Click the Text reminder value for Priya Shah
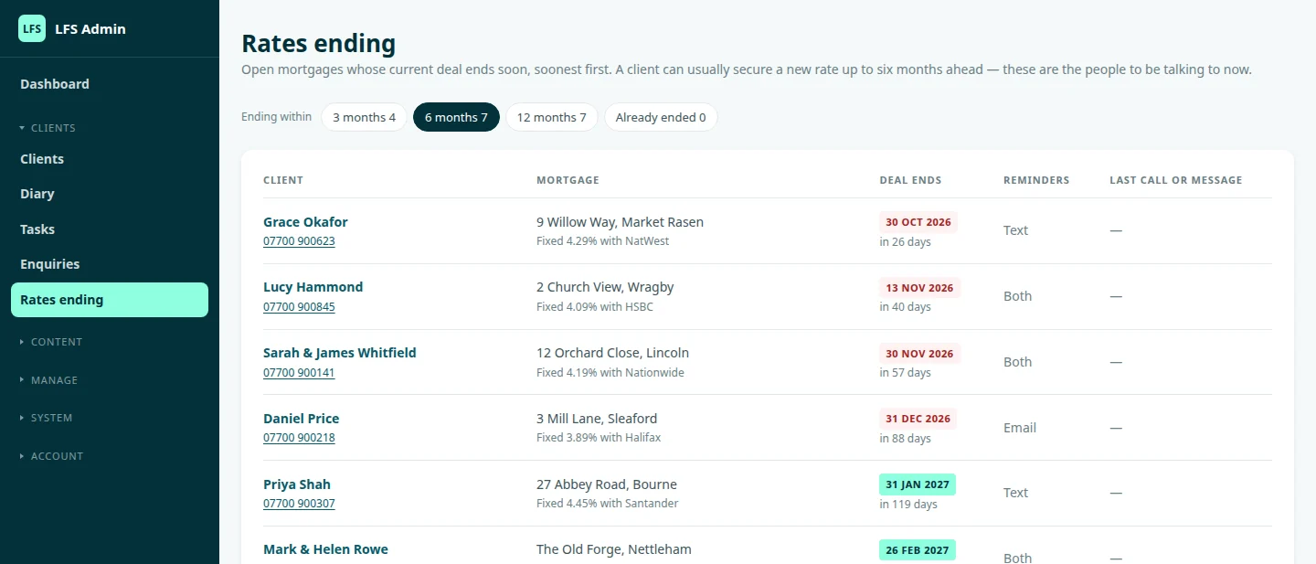Screen dimensions: 1316x564 click(1016, 493)
